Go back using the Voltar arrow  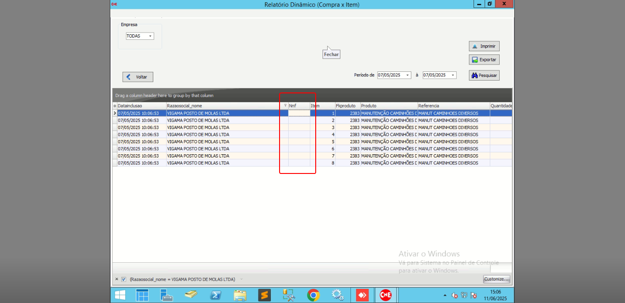(138, 77)
